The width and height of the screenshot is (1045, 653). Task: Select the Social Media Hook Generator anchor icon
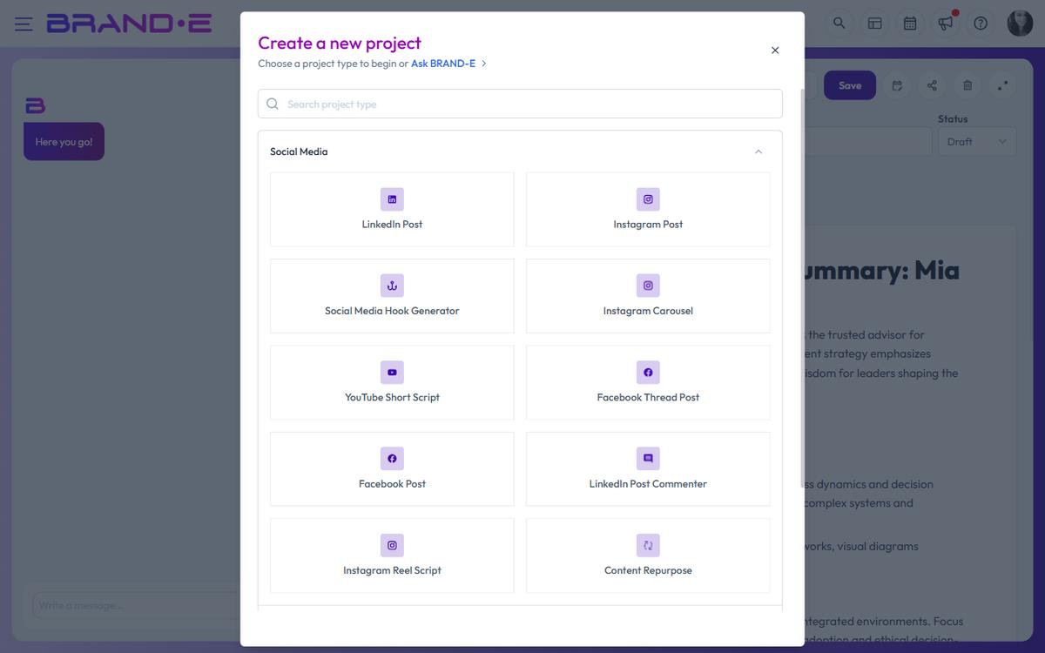tap(392, 286)
